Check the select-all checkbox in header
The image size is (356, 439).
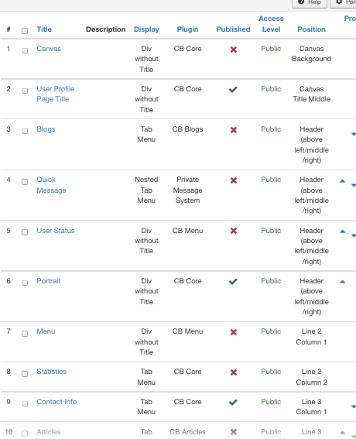click(x=25, y=31)
